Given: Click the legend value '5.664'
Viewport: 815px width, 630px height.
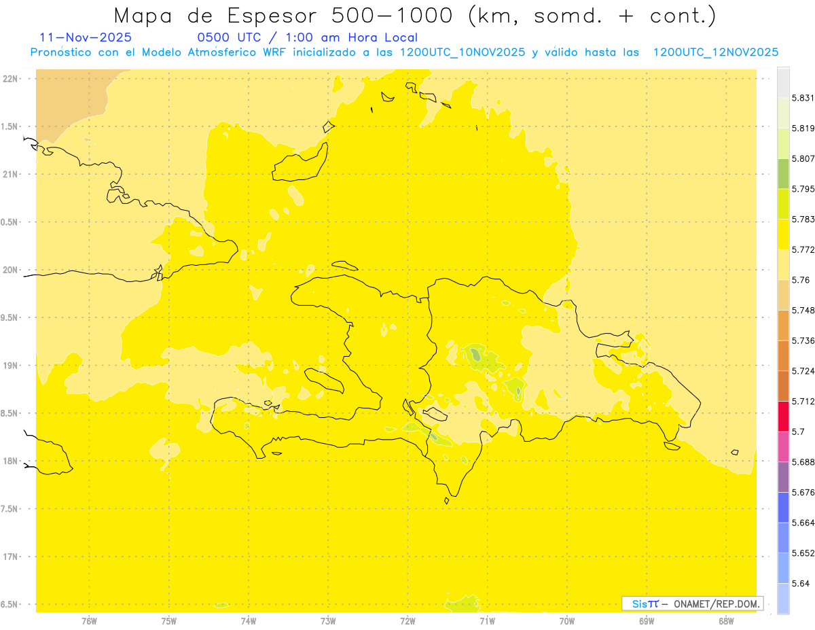Looking at the screenshot, I should [x=803, y=523].
